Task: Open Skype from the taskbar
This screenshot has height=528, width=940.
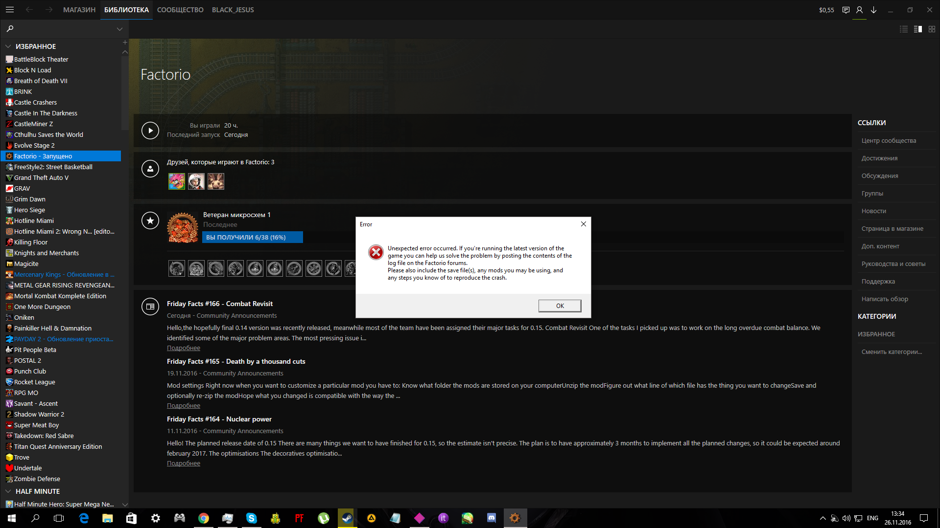Action: (x=252, y=518)
